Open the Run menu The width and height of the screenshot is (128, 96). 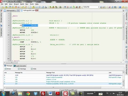(27, 4)
